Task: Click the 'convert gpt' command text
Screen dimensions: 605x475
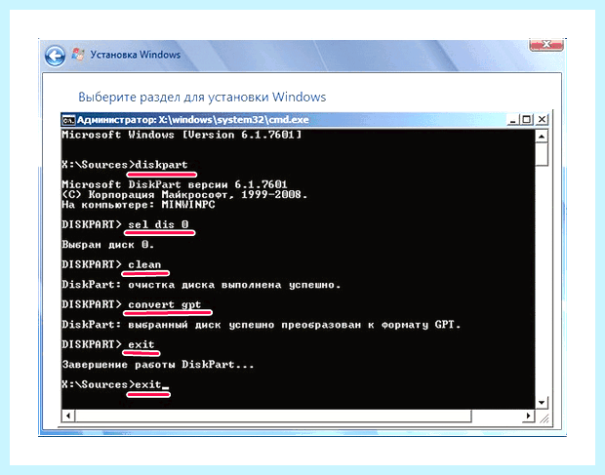Action: pos(165,304)
